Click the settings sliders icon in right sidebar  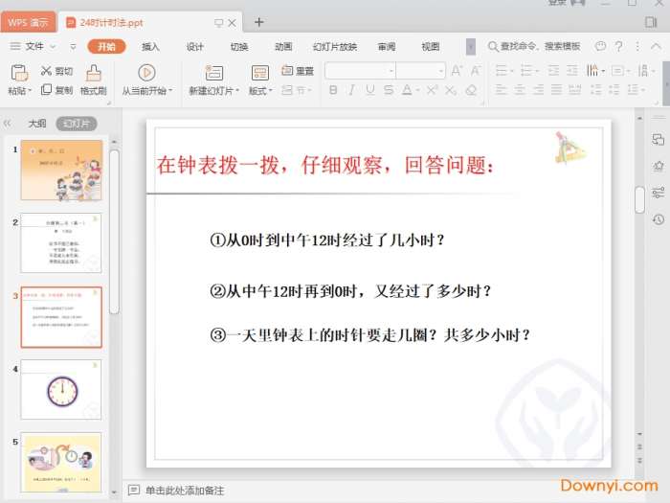tap(659, 193)
